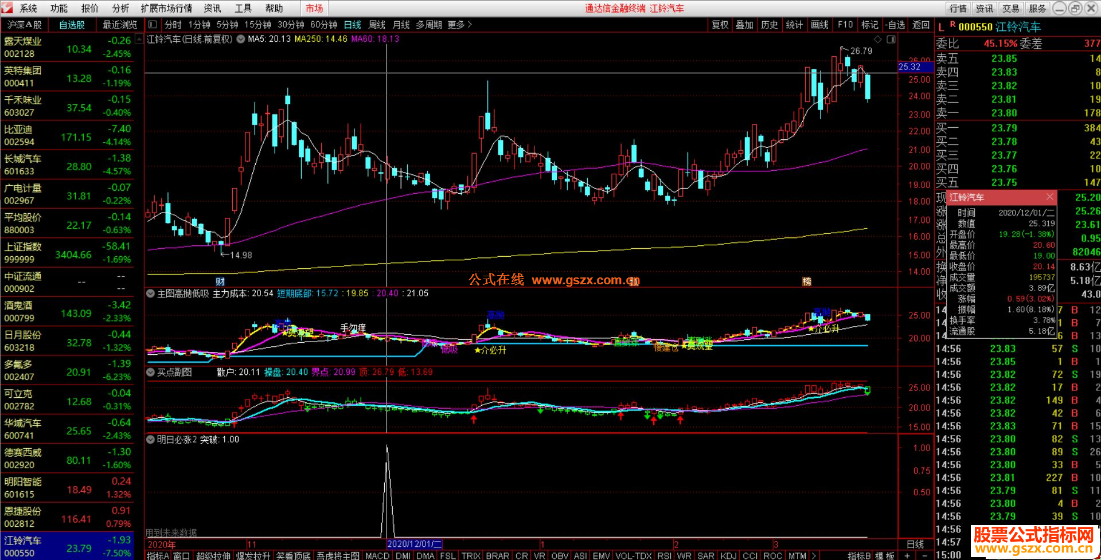Open the 分析 menu
This screenshot has height=560, width=1101.
click(120, 8)
